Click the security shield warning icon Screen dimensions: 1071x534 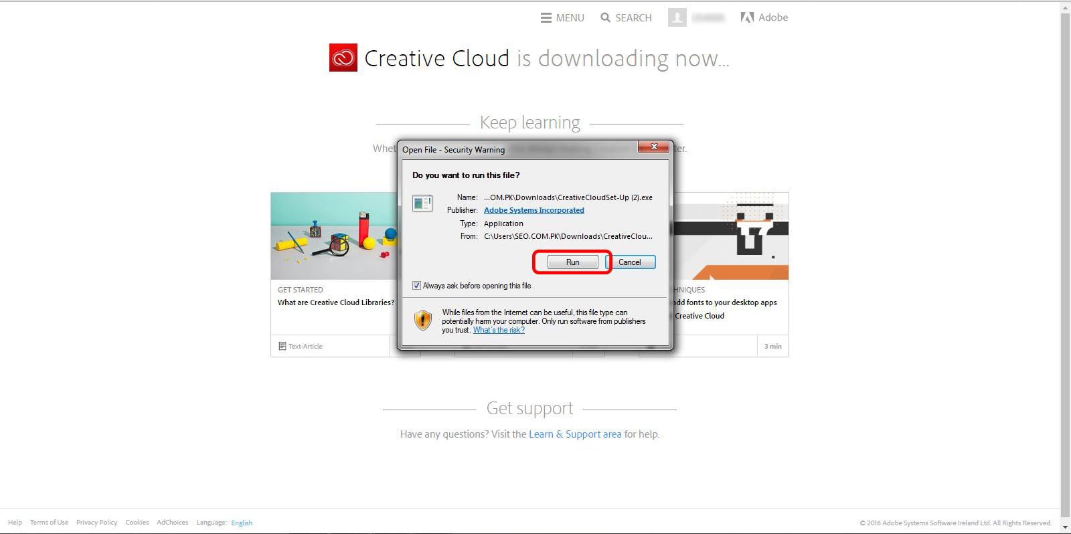click(x=423, y=321)
